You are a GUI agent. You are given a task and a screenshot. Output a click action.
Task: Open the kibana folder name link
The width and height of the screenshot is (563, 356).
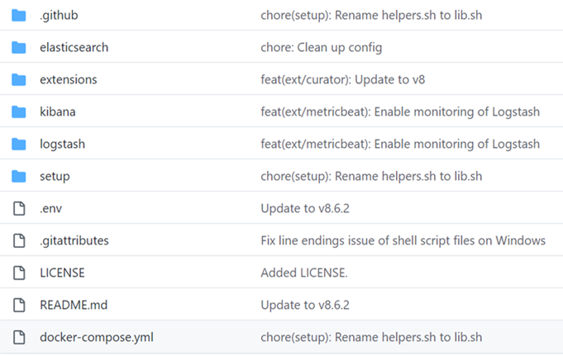(x=58, y=112)
